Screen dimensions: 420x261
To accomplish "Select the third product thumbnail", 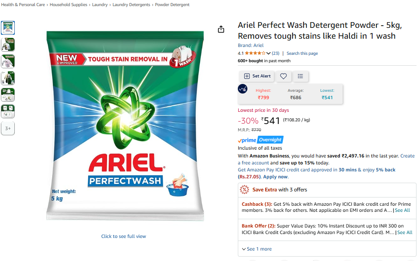I will coord(8,61).
